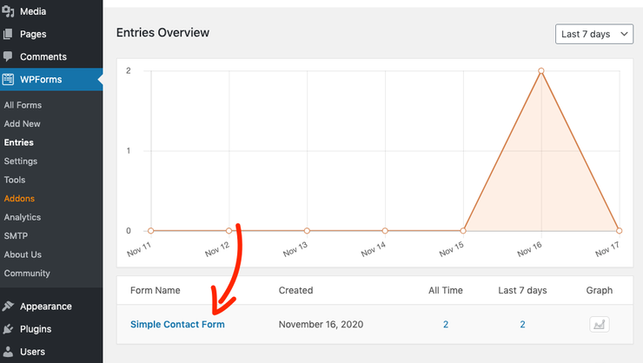Image resolution: width=643 pixels, height=363 pixels.
Task: Open Simple Contact Form entries link
Action: coord(177,325)
